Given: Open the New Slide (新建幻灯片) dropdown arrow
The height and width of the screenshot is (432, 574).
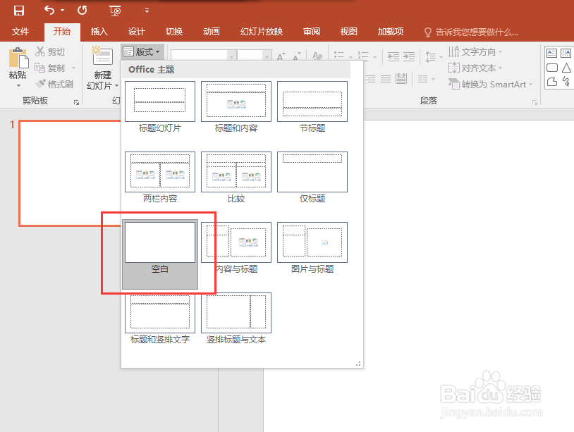Looking at the screenshot, I should click(x=116, y=86).
